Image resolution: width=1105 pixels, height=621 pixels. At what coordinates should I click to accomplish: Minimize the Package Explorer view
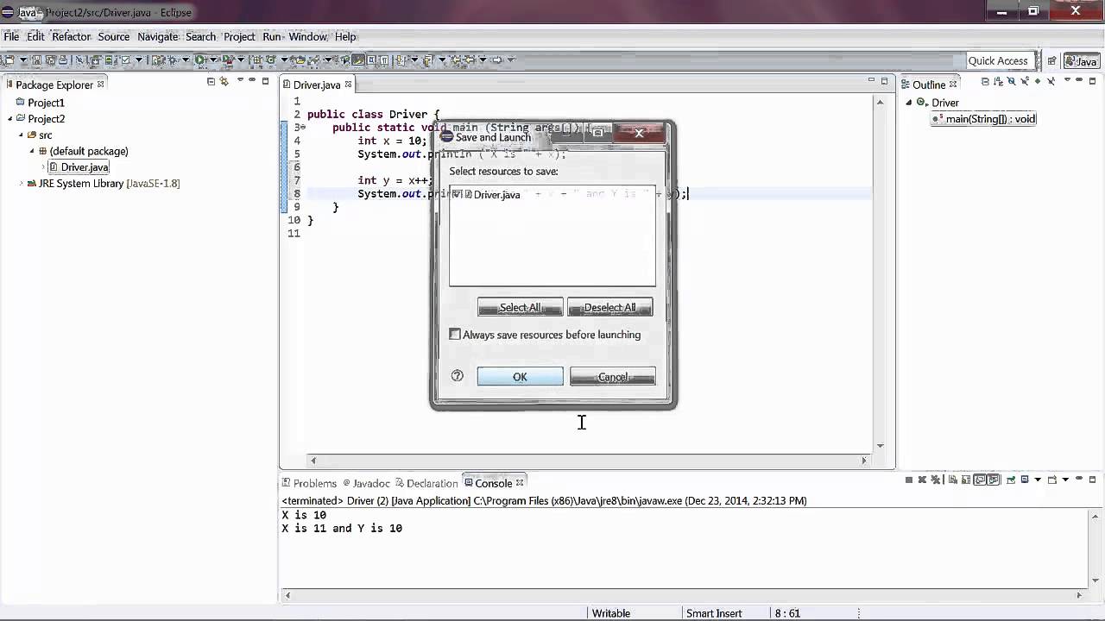[252, 80]
